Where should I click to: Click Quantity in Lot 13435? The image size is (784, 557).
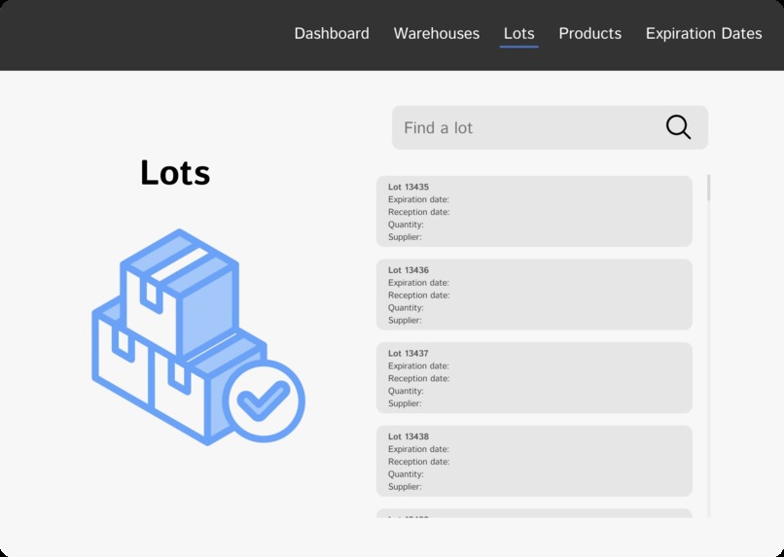tap(406, 225)
